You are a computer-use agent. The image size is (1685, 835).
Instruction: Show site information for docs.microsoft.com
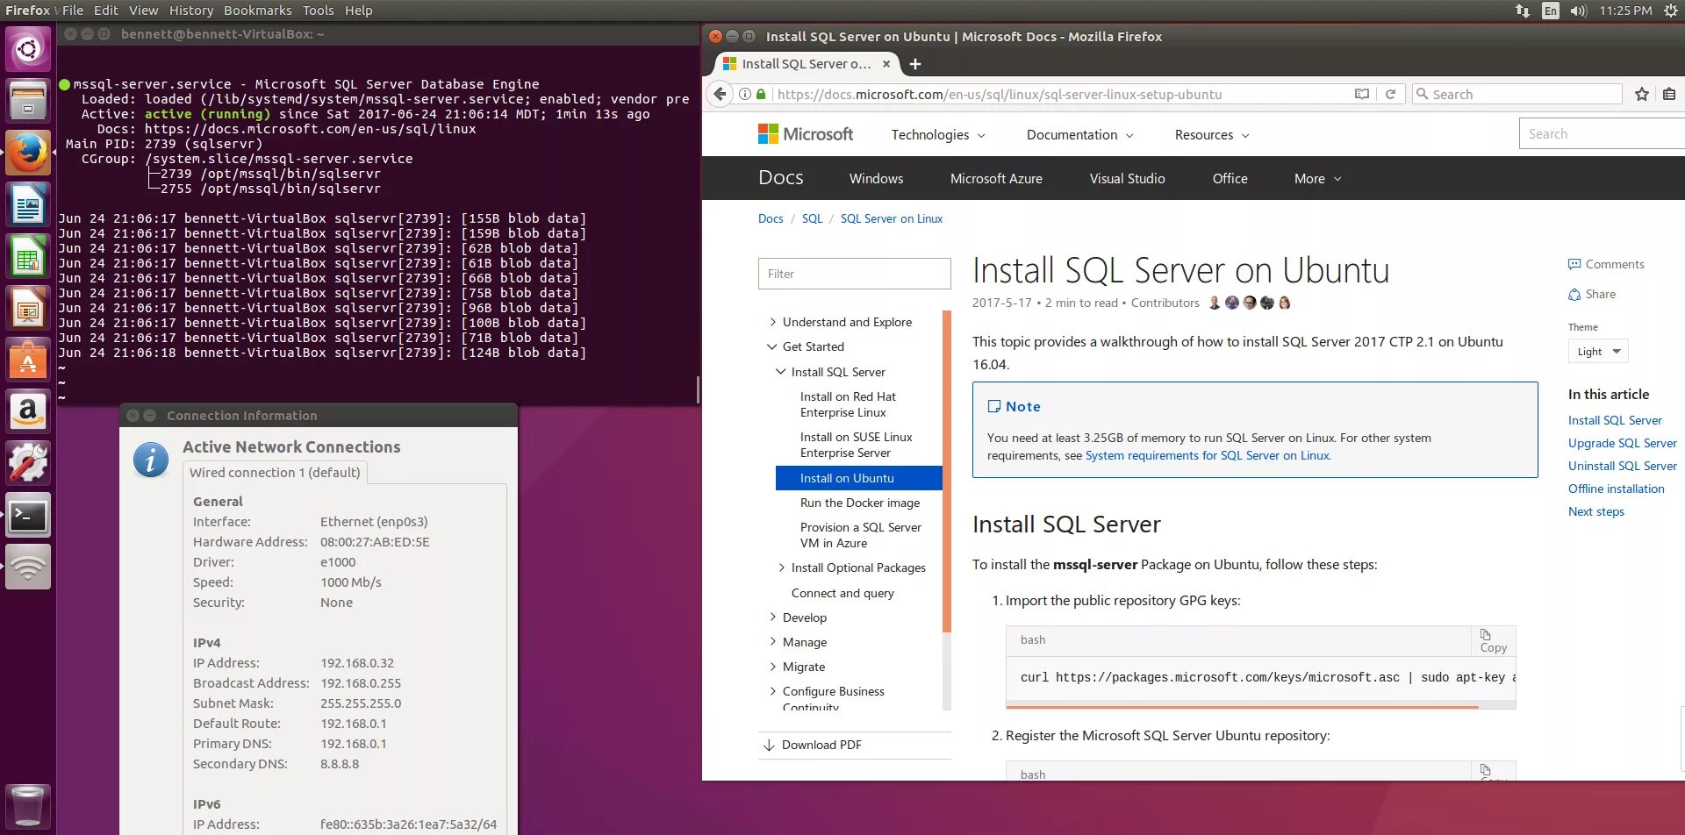click(x=745, y=94)
